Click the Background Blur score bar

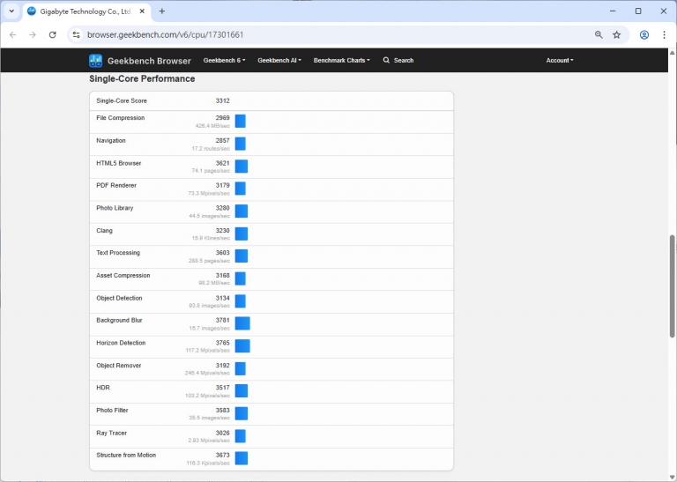(242, 323)
